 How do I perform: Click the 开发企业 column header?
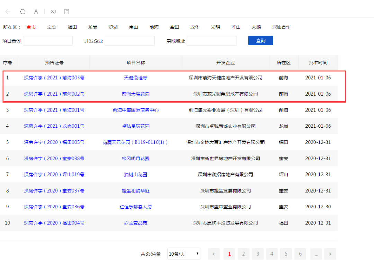click(226, 62)
